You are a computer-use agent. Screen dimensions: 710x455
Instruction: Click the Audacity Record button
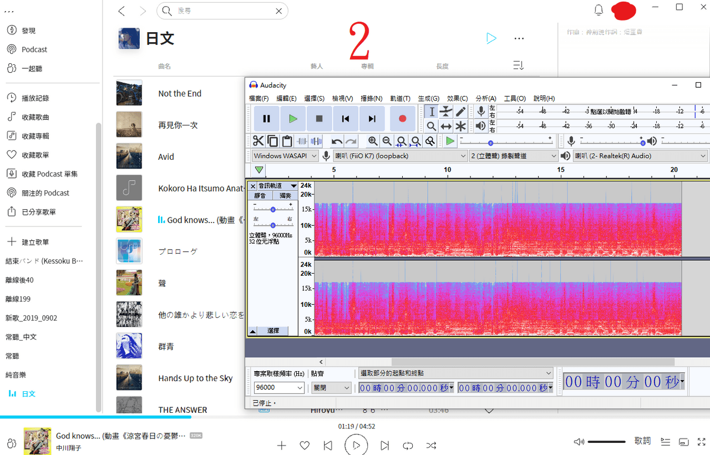(403, 118)
